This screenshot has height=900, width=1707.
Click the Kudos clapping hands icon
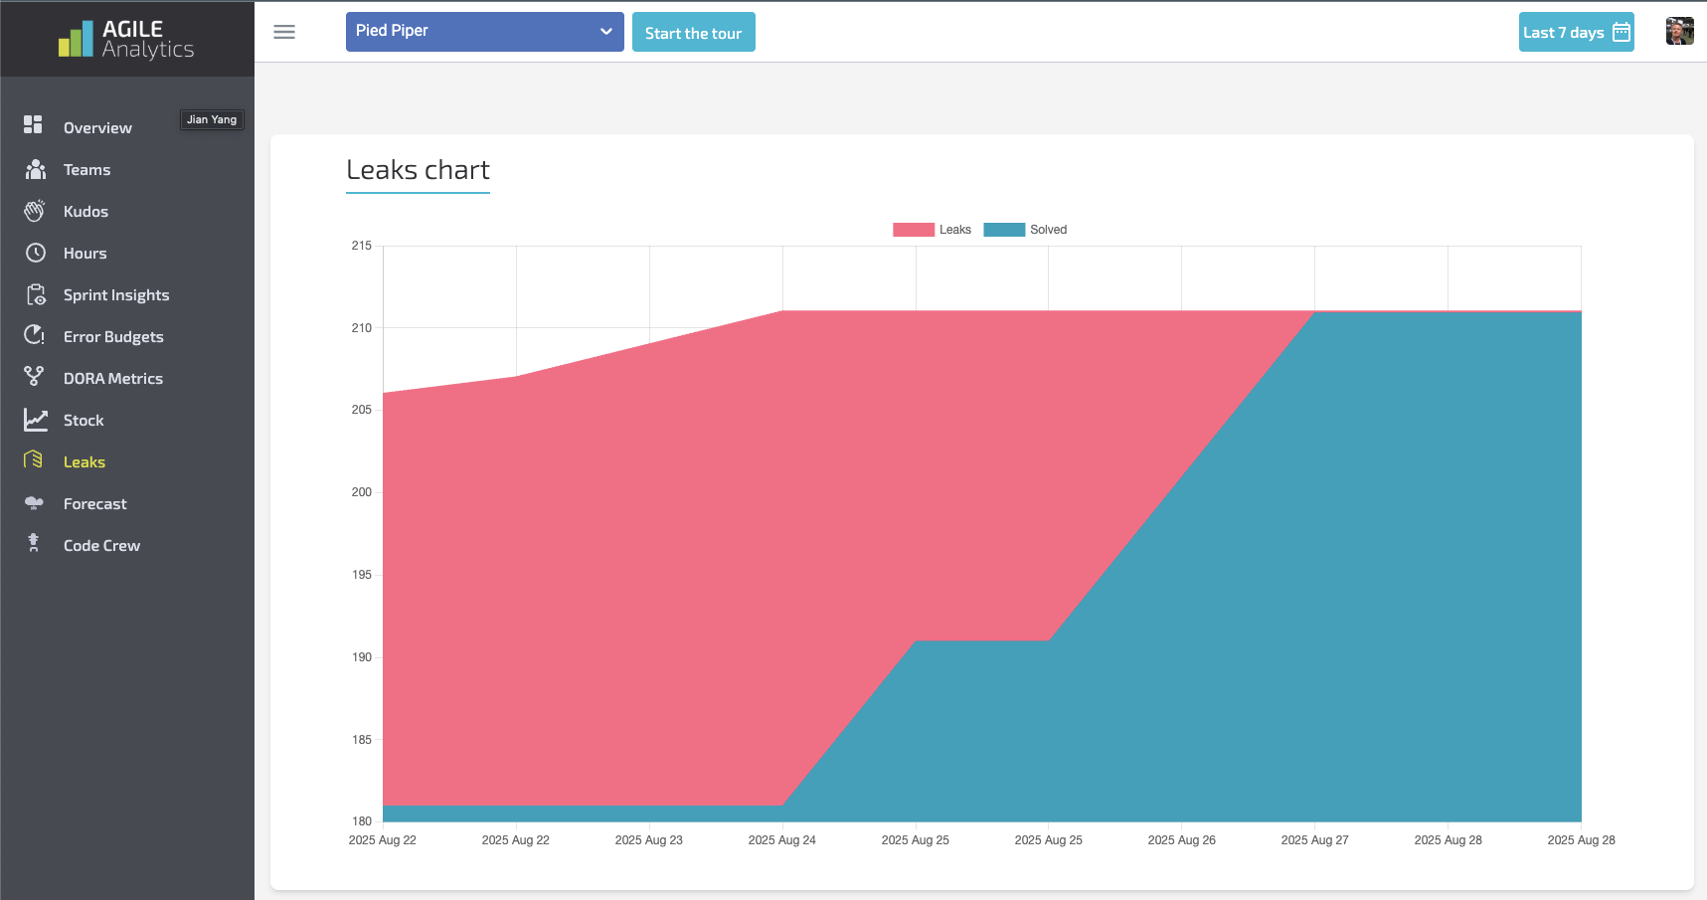tap(35, 211)
